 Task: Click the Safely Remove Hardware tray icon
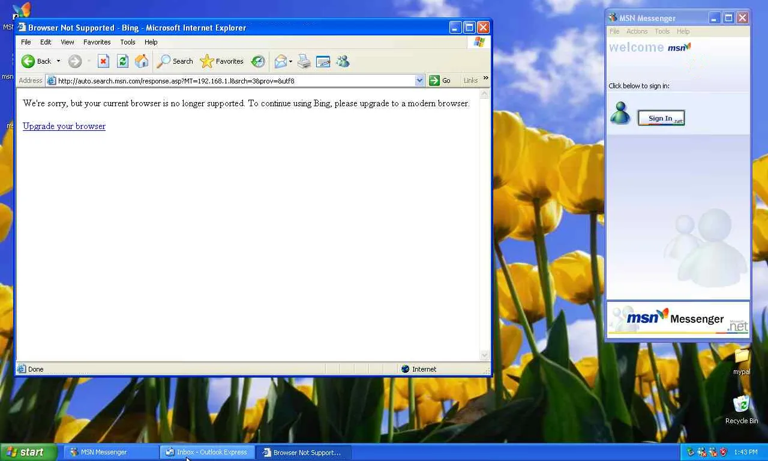point(691,452)
